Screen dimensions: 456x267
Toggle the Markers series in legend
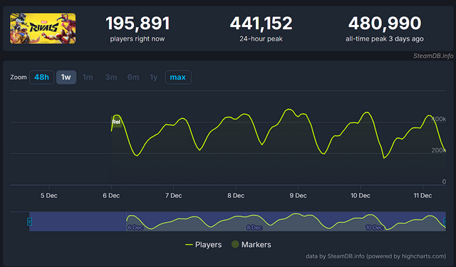[x=252, y=245]
